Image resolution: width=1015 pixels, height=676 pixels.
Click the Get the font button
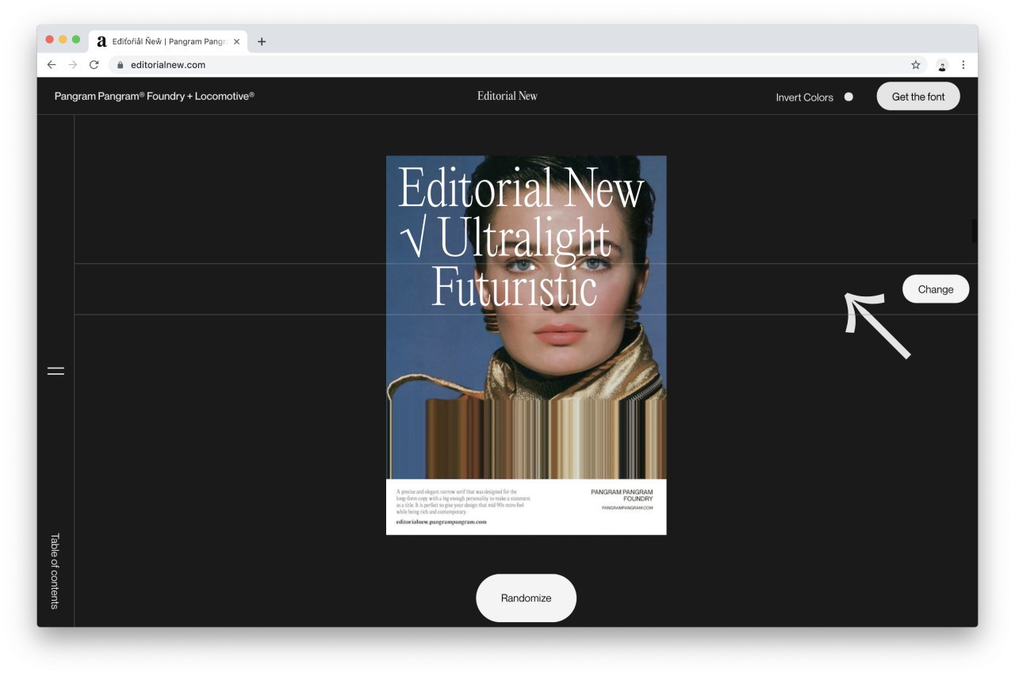click(x=918, y=97)
